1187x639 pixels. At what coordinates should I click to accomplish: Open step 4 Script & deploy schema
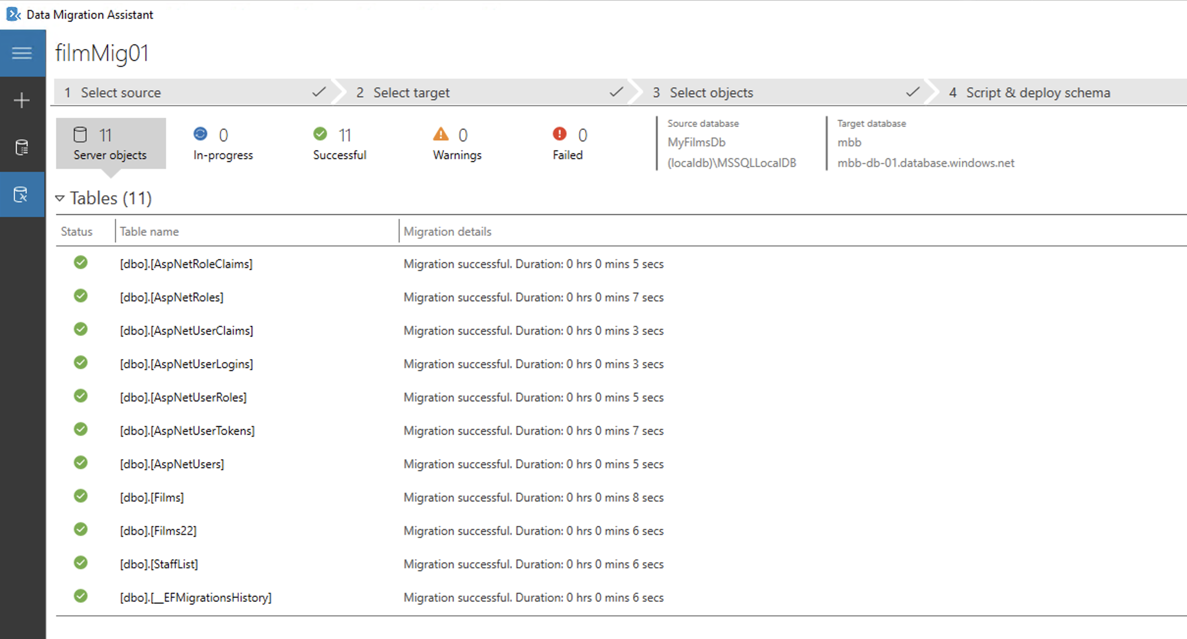pyautogui.click(x=1038, y=92)
